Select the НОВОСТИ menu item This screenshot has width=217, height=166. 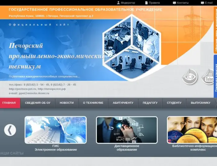pos(67,103)
